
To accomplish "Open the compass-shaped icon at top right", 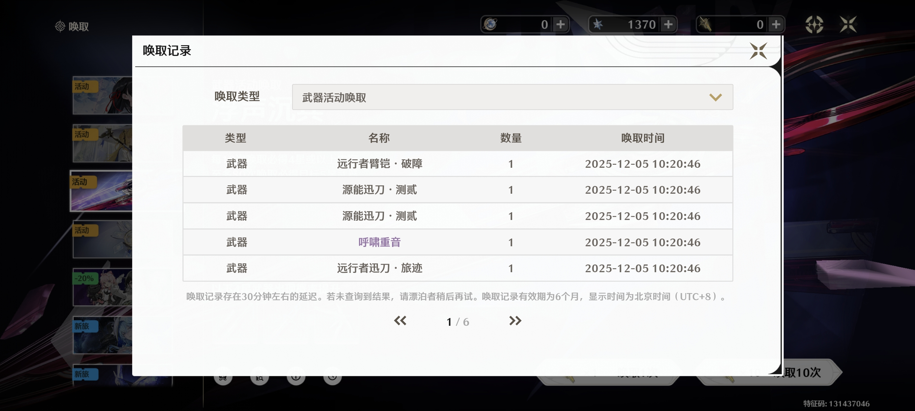I will (814, 25).
